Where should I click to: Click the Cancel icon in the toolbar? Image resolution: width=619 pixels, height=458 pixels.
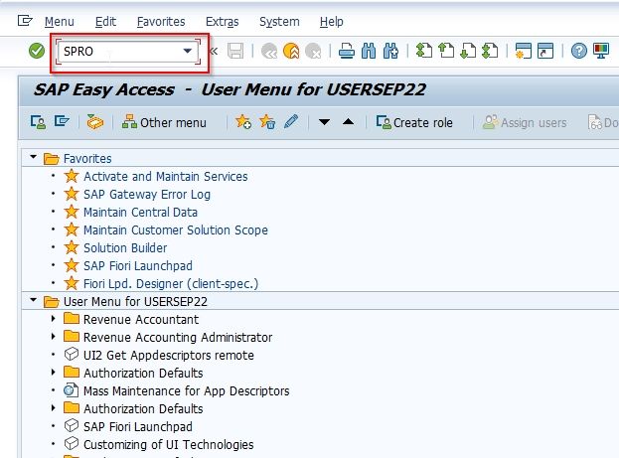point(313,52)
